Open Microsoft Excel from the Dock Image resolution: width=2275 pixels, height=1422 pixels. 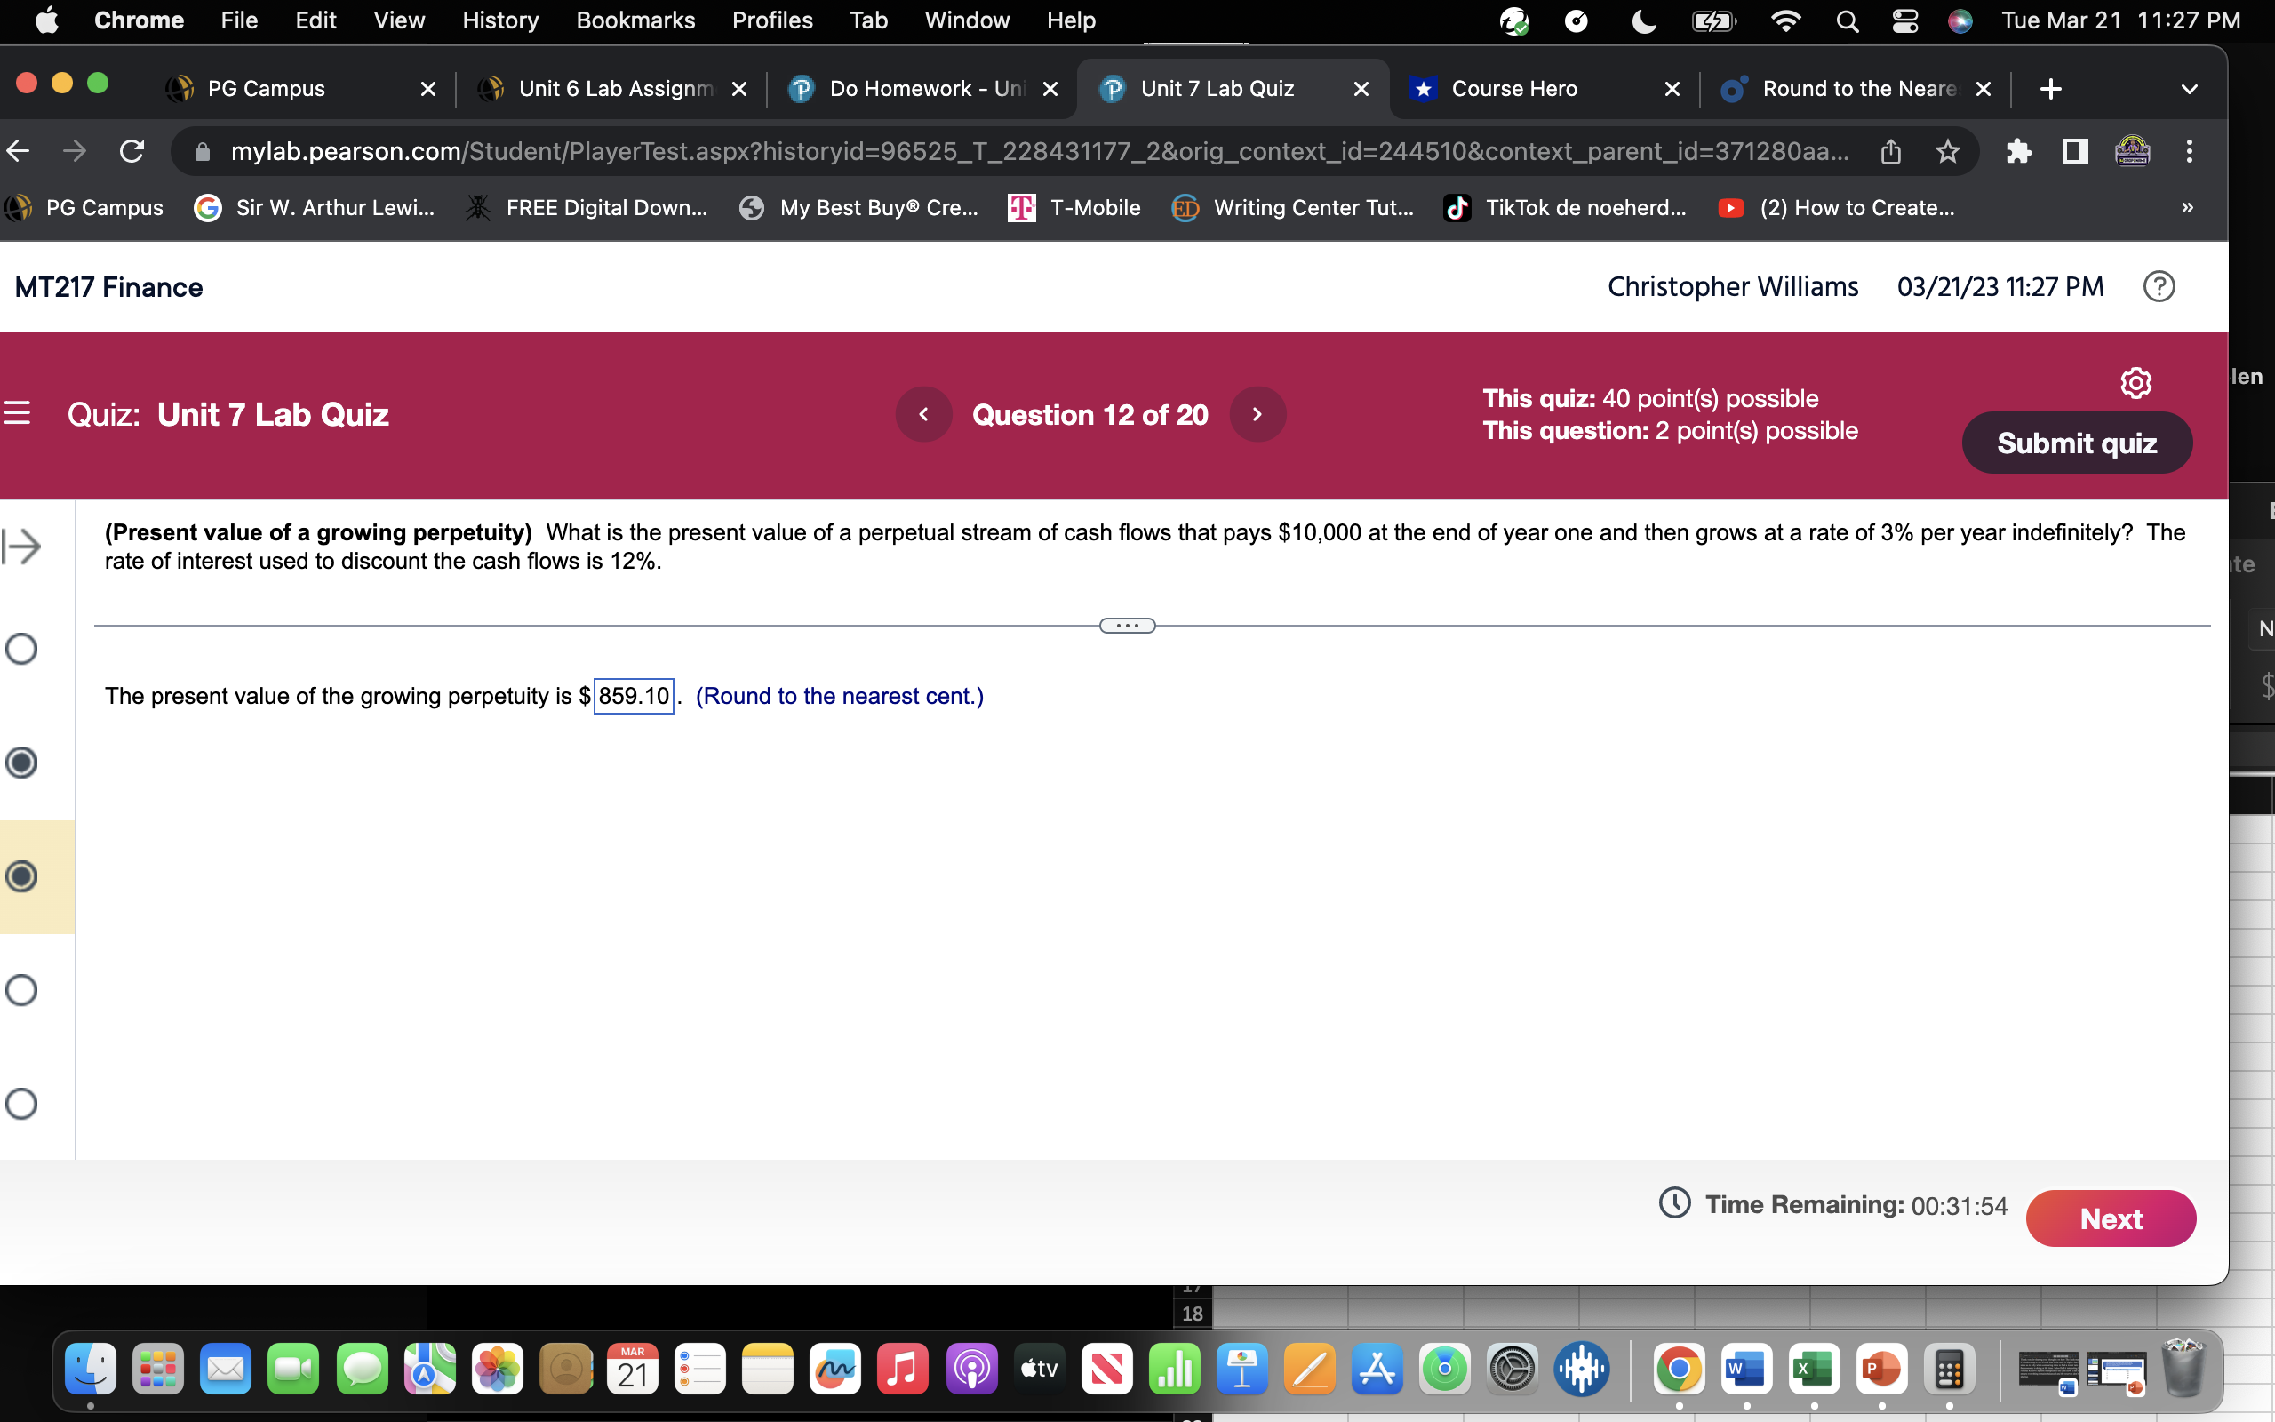point(1814,1370)
